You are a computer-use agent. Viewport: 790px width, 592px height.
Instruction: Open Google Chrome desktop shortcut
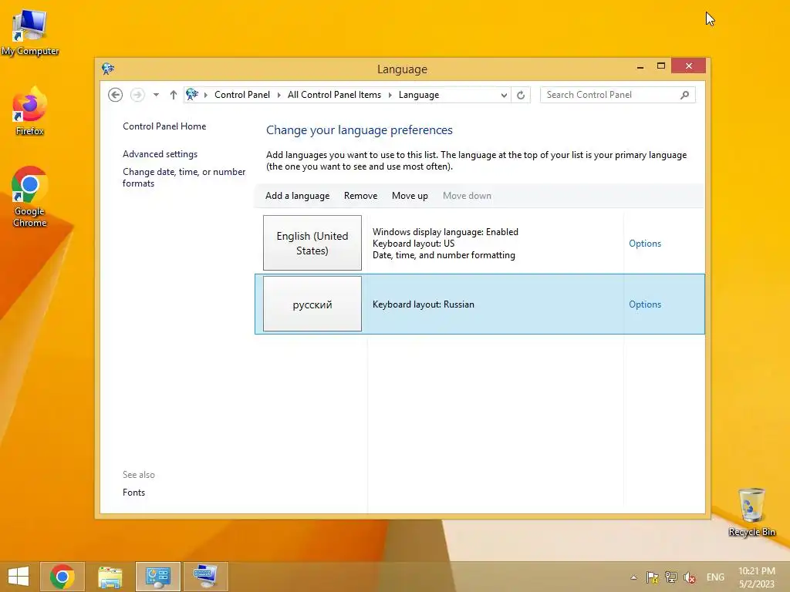coord(30,197)
